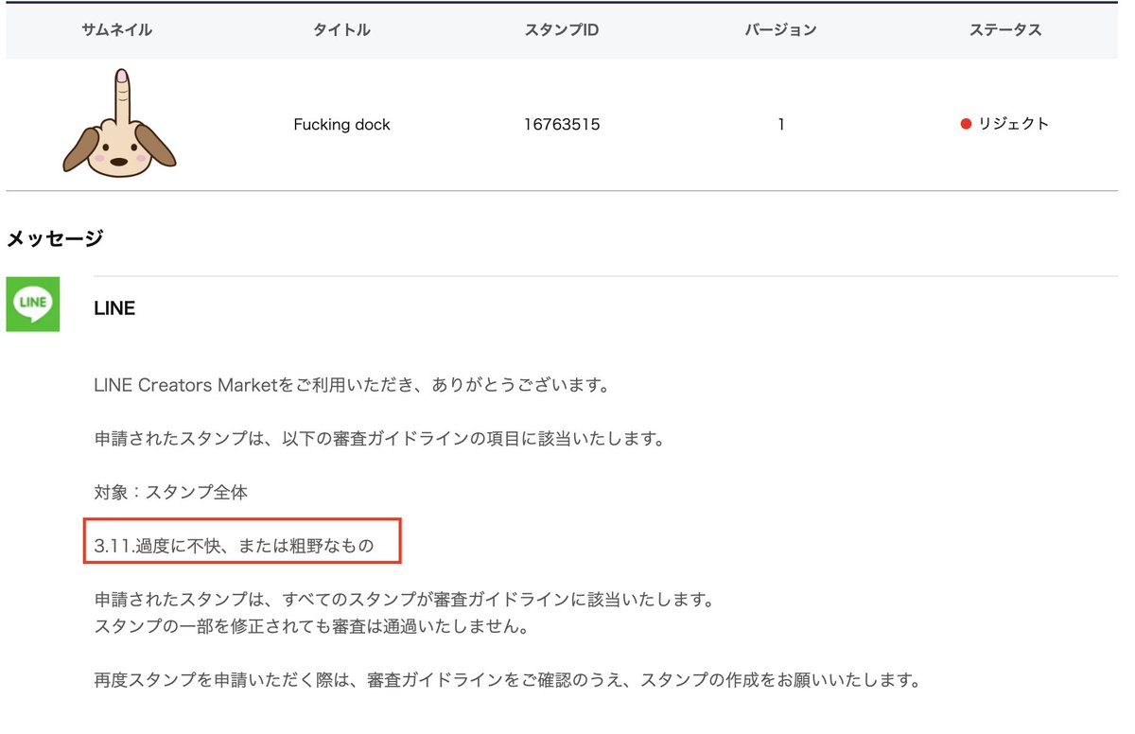Screen dimensions: 1135x734
Task: Click the メッセージ section heading
Action: click(x=55, y=238)
